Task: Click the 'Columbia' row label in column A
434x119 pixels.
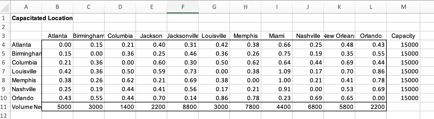Action: (26, 63)
